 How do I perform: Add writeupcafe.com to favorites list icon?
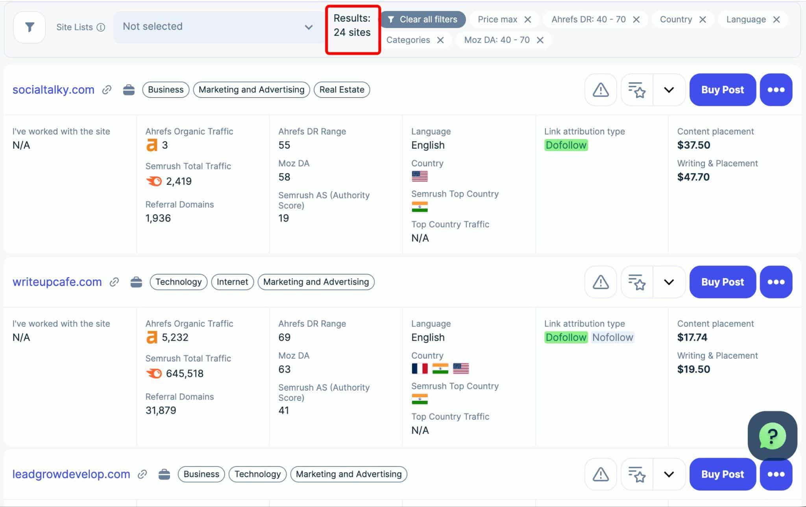637,282
